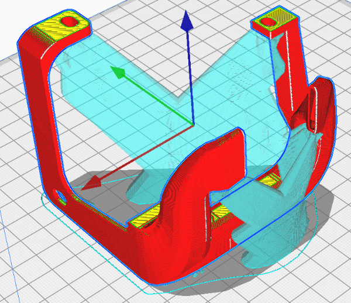Click the red X-axis arrow handle
Screen dimensions: 351x303
point(91,183)
